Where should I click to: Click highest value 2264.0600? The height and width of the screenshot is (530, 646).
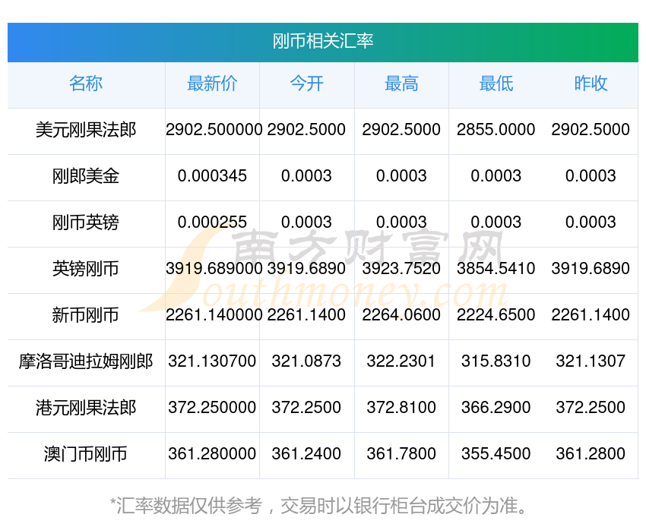coord(401,315)
